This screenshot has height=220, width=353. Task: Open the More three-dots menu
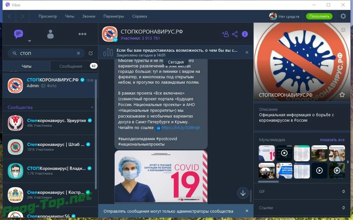point(82,34)
